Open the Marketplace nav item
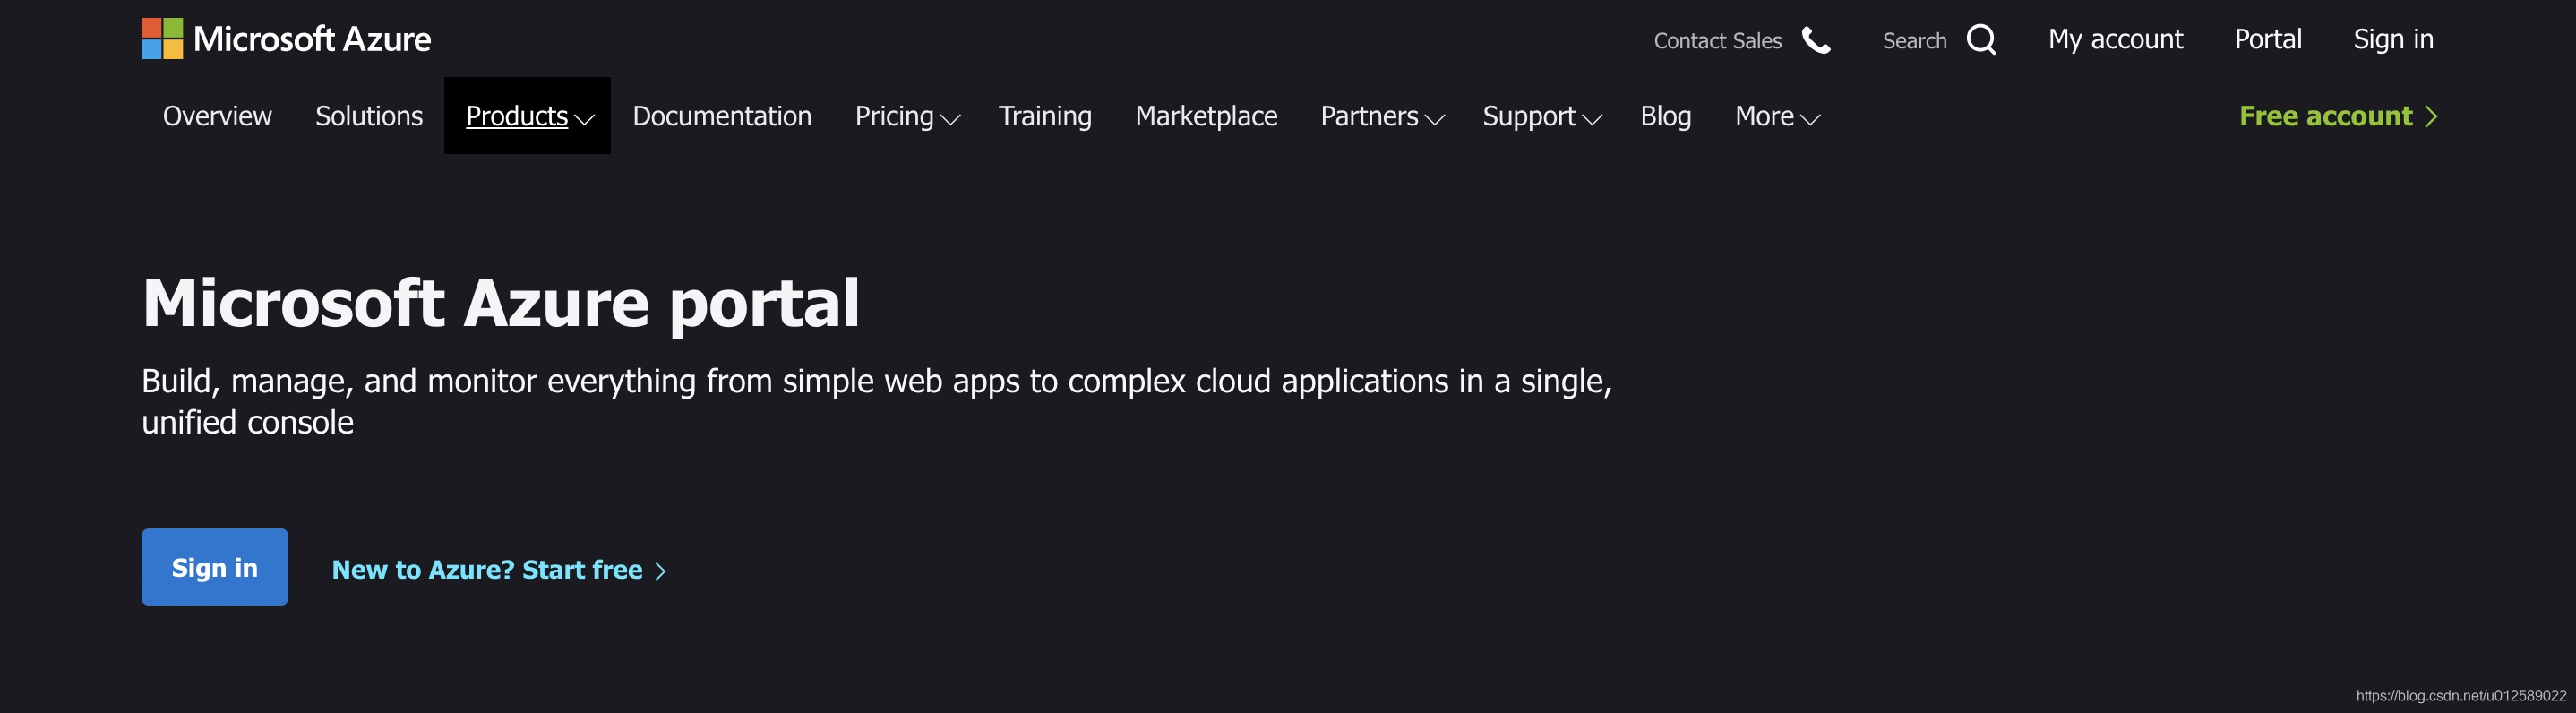 [1206, 116]
